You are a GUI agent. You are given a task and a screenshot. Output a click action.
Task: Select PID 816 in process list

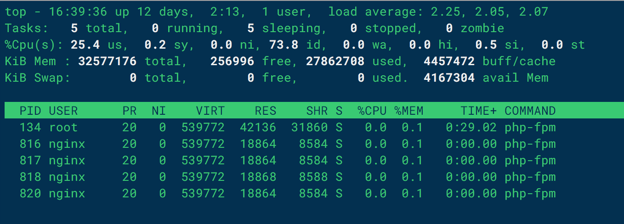(x=30, y=144)
